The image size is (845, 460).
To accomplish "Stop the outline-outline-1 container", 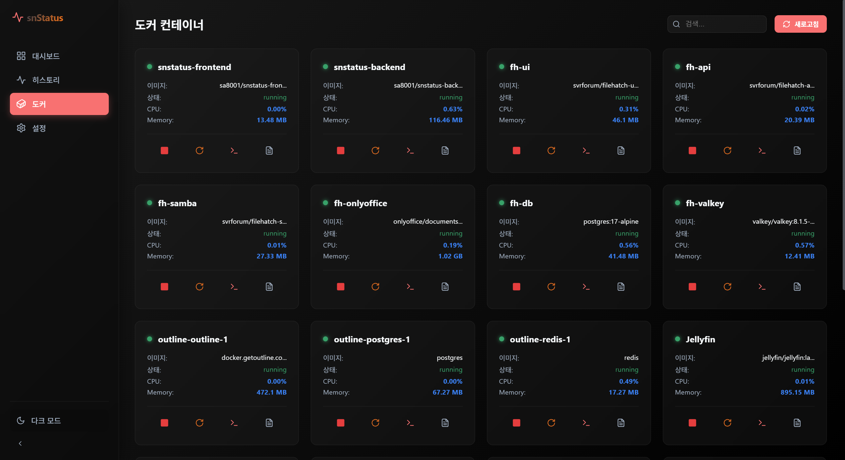I will 164,423.
